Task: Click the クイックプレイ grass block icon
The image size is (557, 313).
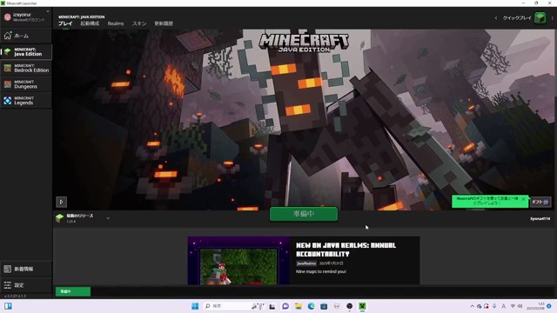Action: pos(540,17)
